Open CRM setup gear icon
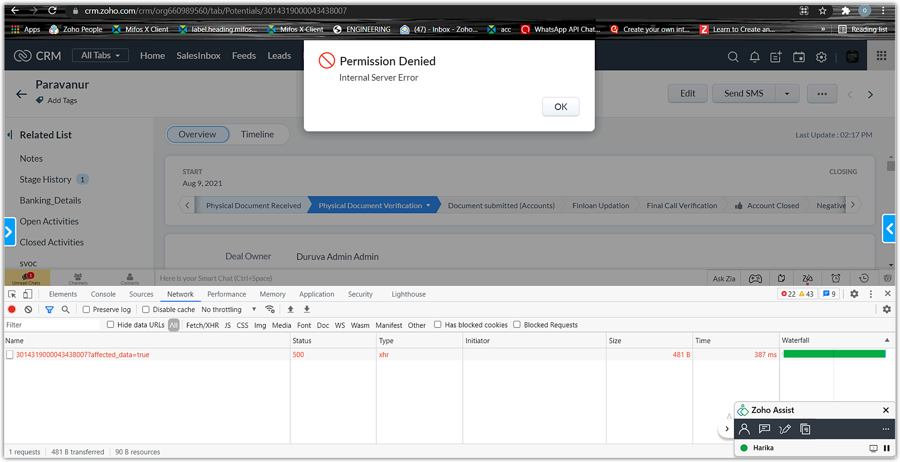The height and width of the screenshot is (462, 900). tap(821, 57)
